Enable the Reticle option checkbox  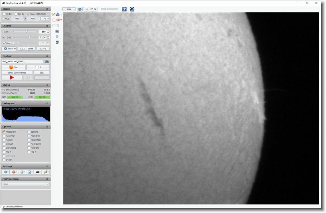tap(4, 140)
